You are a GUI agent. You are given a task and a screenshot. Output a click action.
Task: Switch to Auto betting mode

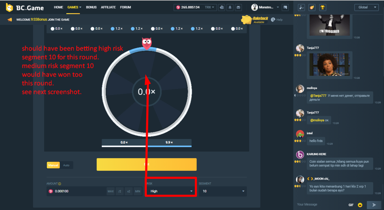click(66, 165)
